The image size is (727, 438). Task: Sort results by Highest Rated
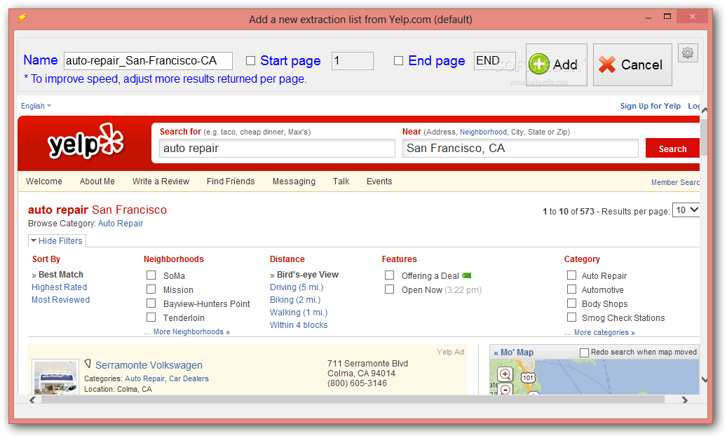coord(60,287)
